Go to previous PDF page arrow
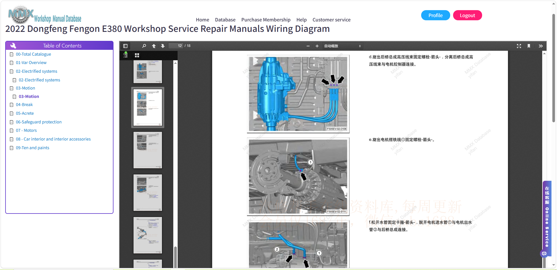The height and width of the screenshot is (270, 557). [154, 46]
